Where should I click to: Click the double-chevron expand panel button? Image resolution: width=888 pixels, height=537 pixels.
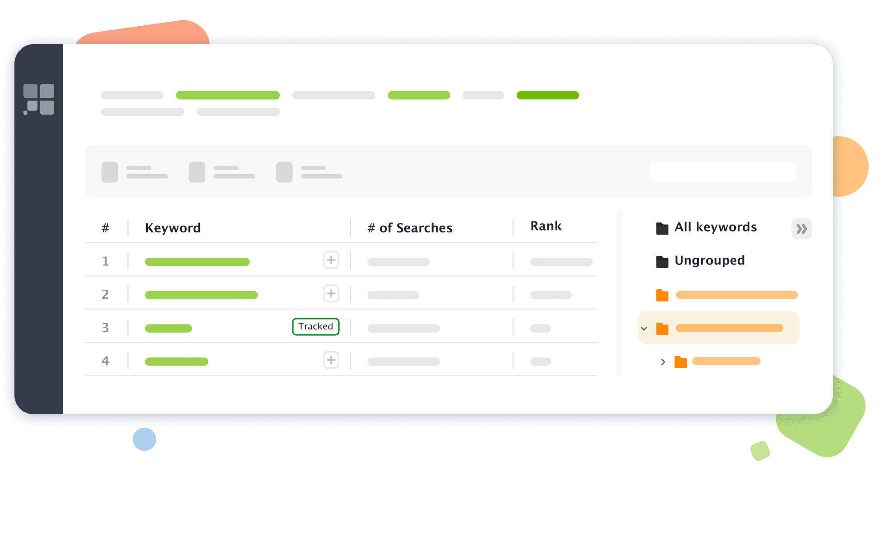pos(801,229)
